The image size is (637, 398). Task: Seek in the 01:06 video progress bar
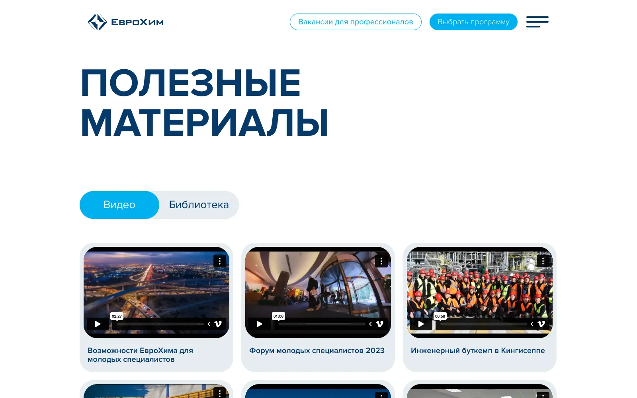coord(322,324)
